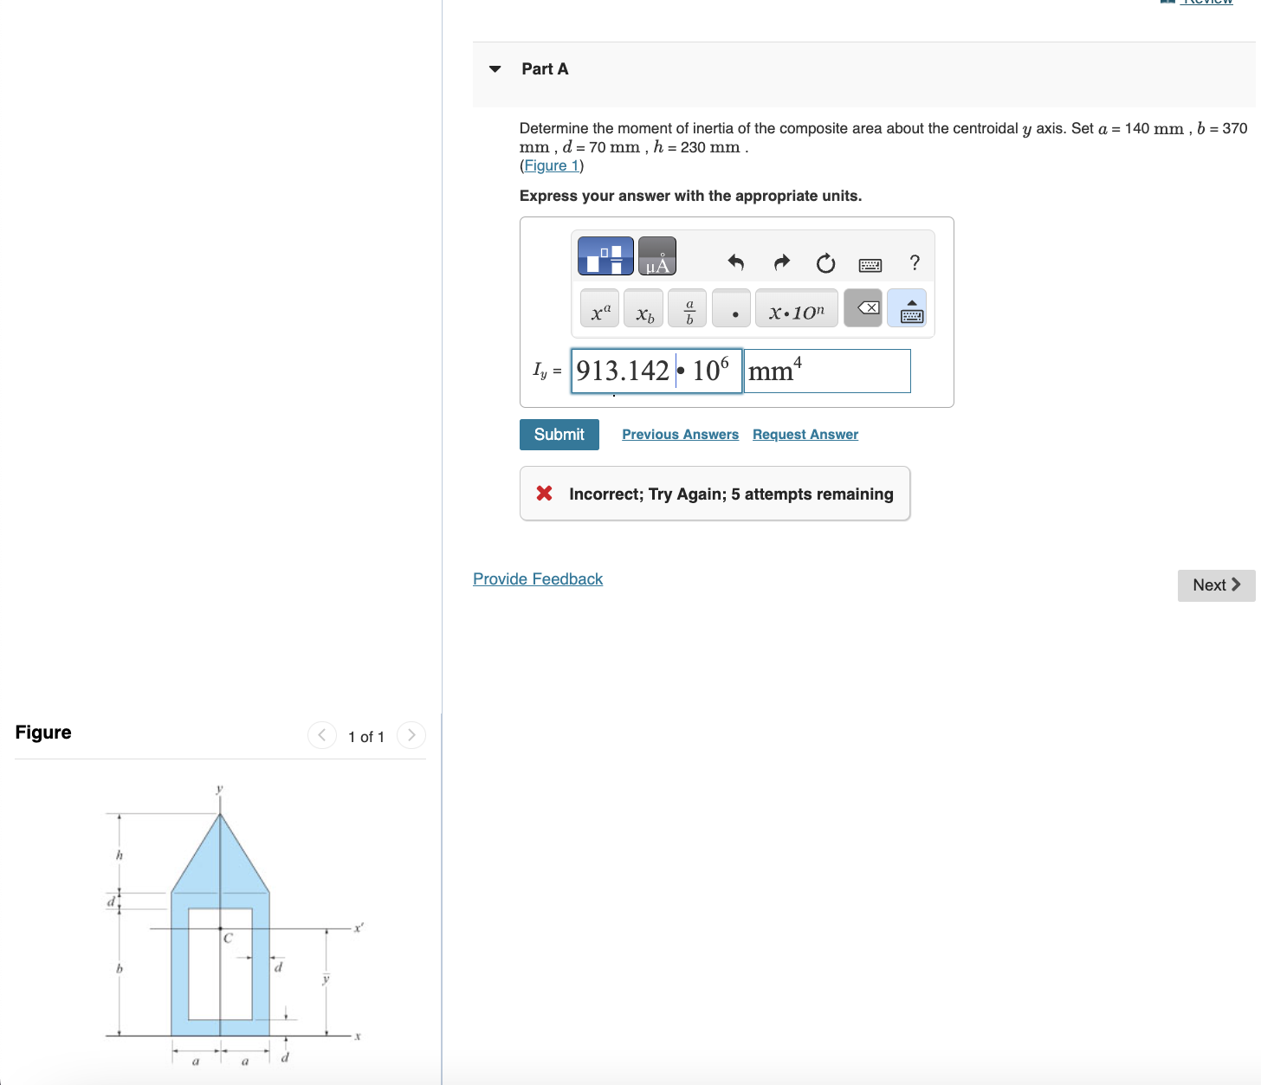Go to next figure with right chevron
Screen dimensions: 1261x1085
411,734
